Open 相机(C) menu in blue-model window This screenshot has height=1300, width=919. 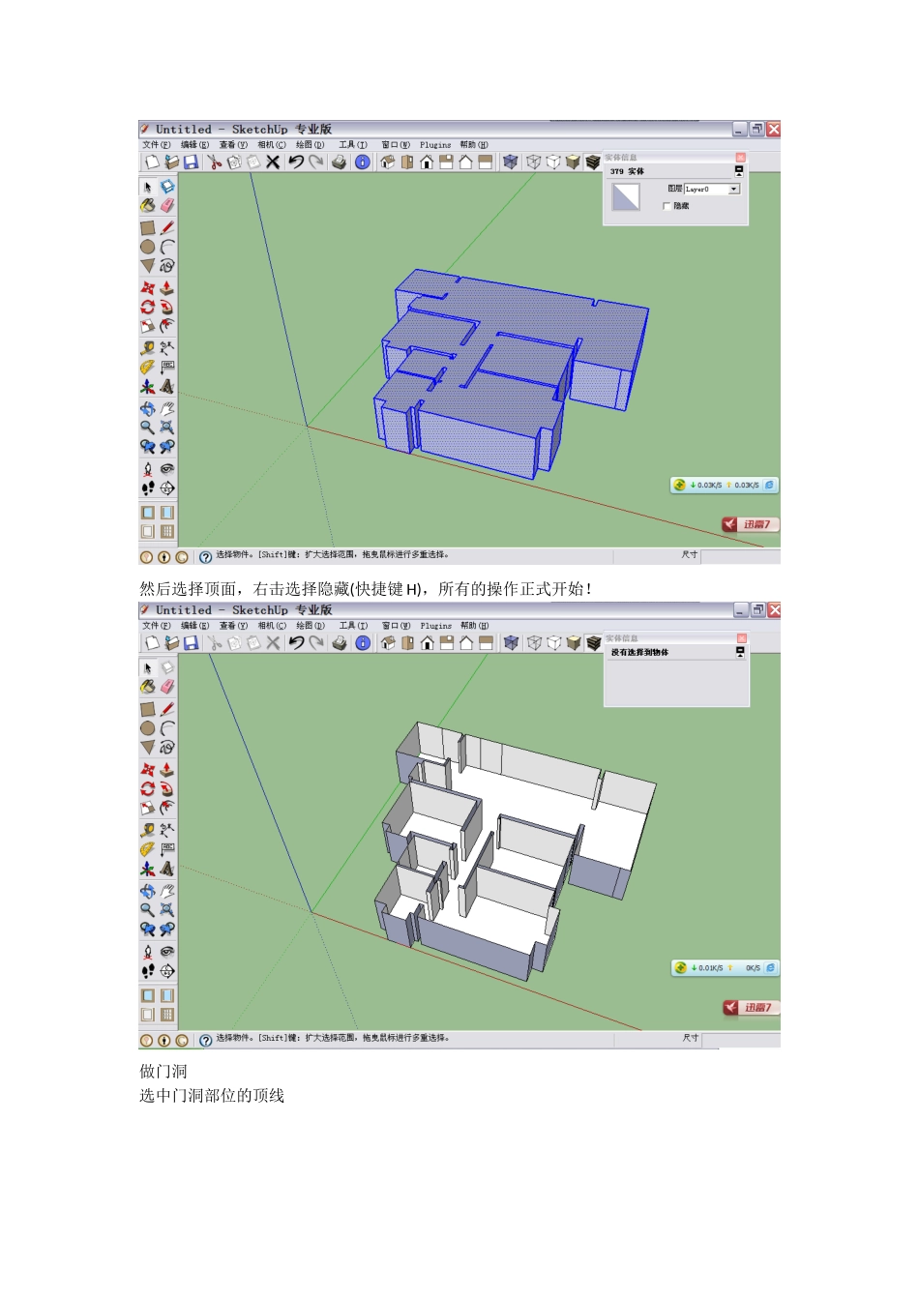point(272,145)
